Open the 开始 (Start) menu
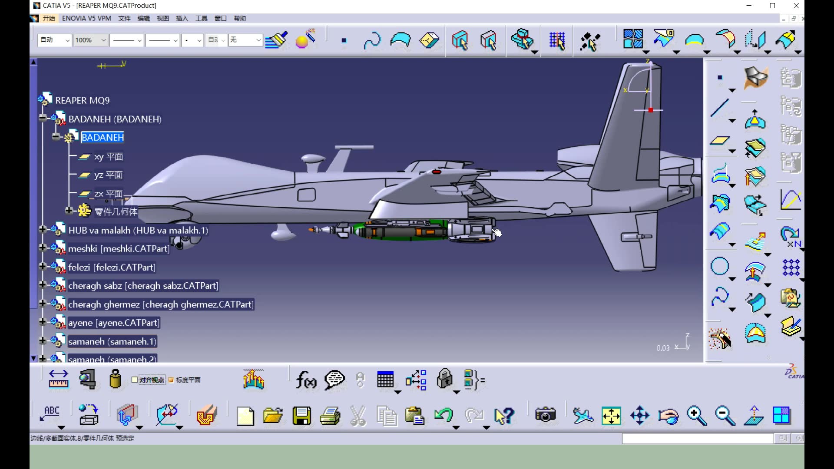Image resolution: width=834 pixels, height=469 pixels. click(x=49, y=18)
